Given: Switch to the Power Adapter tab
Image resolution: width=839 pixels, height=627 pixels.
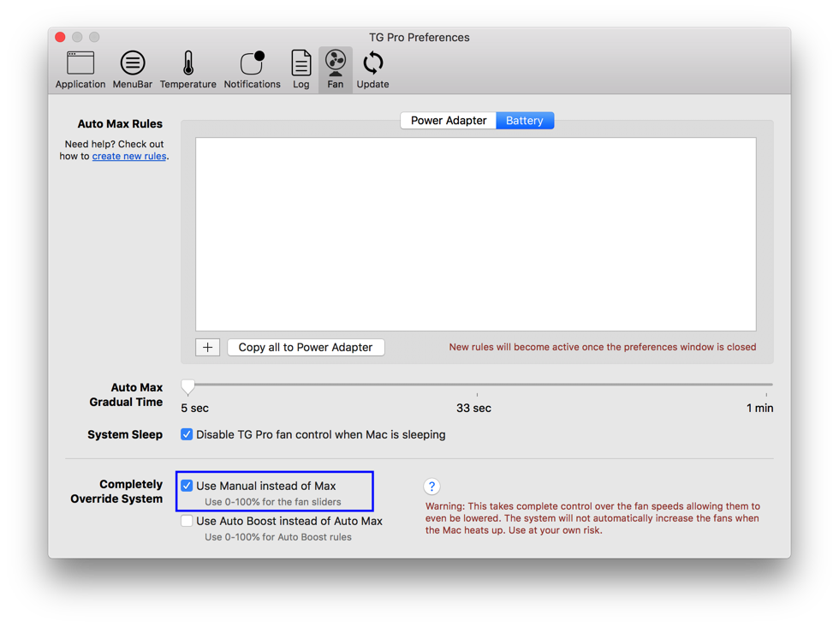Looking at the screenshot, I should pyautogui.click(x=449, y=121).
